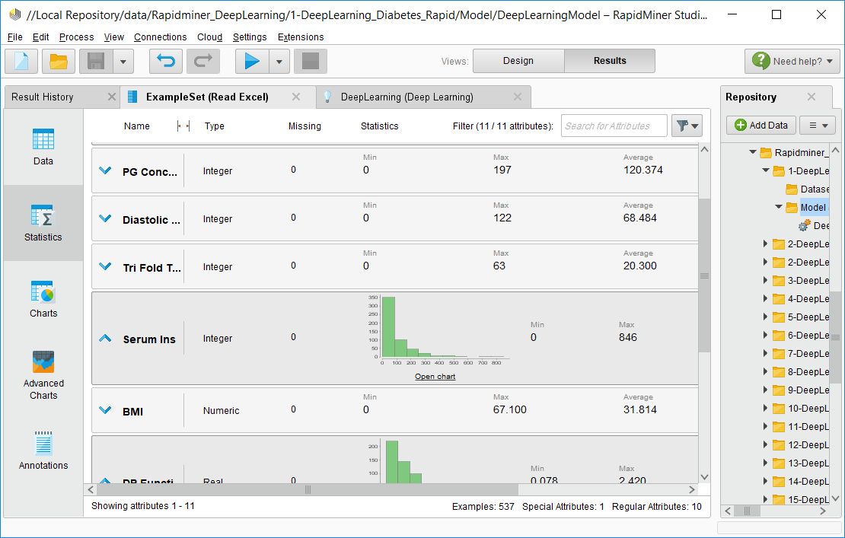Image resolution: width=845 pixels, height=538 pixels.
Task: Close the Repository panel
Action: (x=811, y=97)
